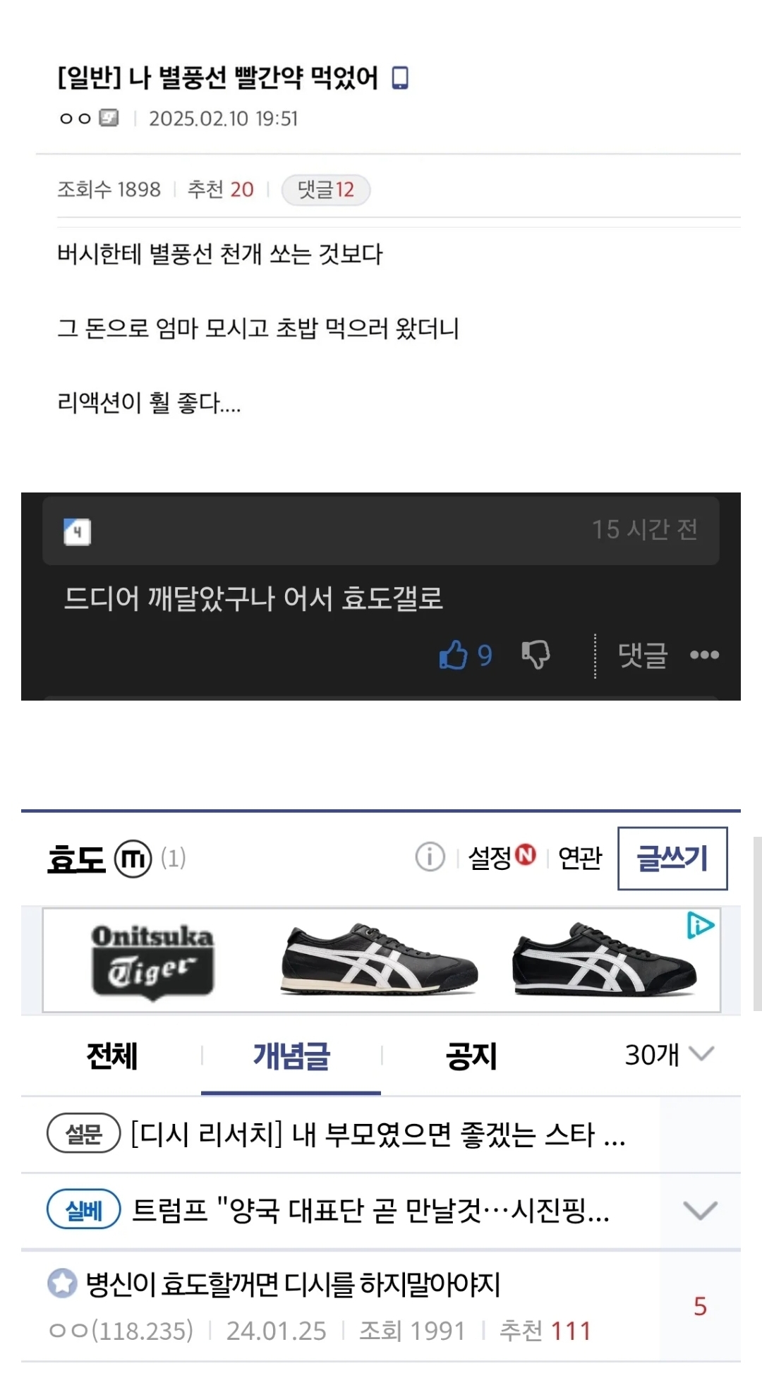Tap the thumbs-up like icon
This screenshot has width=762, height=1397.
coord(453,654)
